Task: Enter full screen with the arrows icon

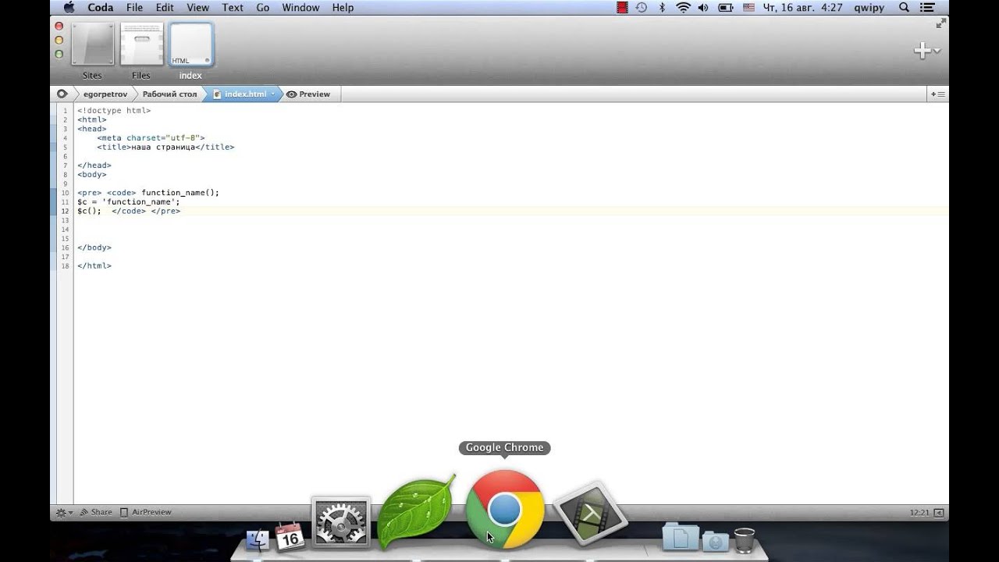Action: coord(940,23)
